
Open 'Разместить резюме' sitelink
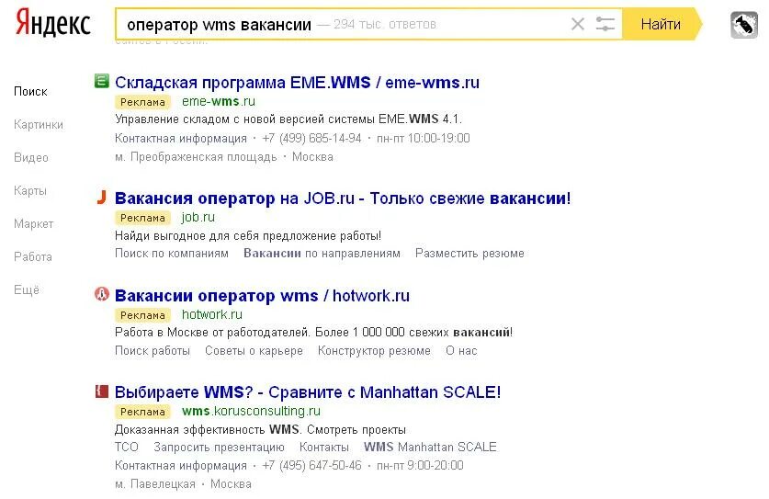[x=469, y=254]
